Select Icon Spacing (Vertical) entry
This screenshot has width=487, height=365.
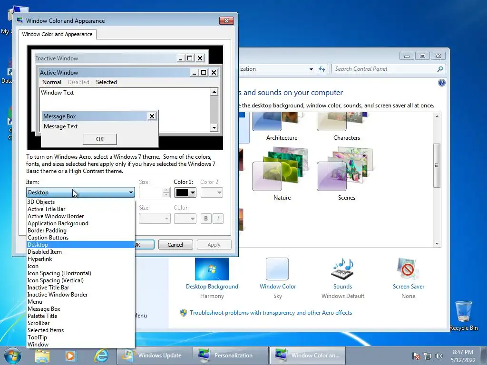(81, 280)
